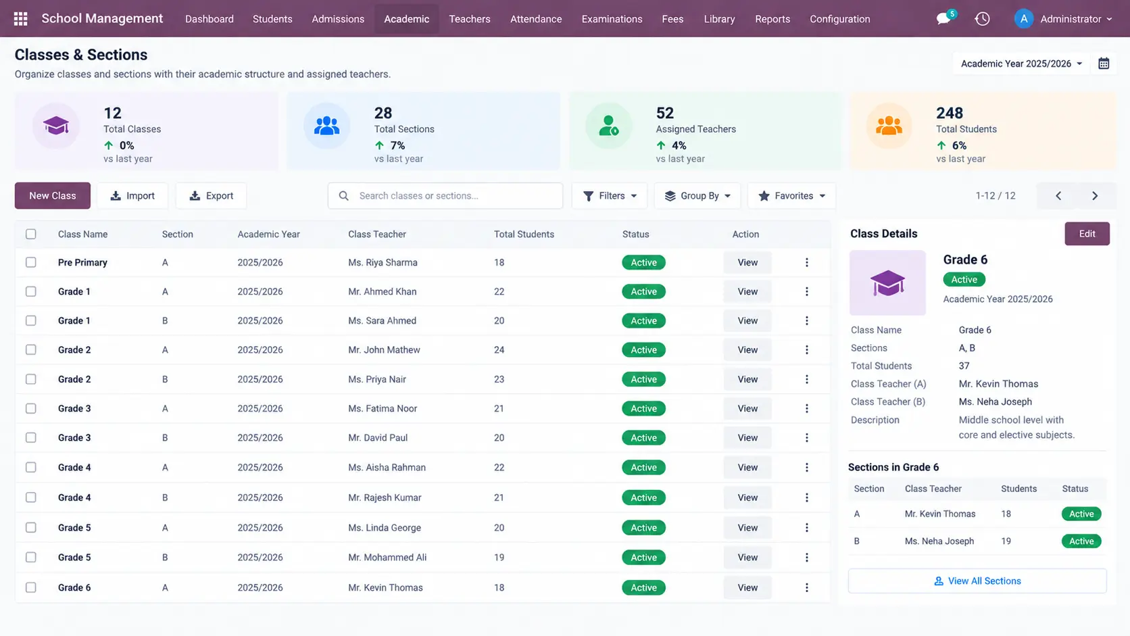
Task: Open the chat messages icon
Action: click(943, 19)
